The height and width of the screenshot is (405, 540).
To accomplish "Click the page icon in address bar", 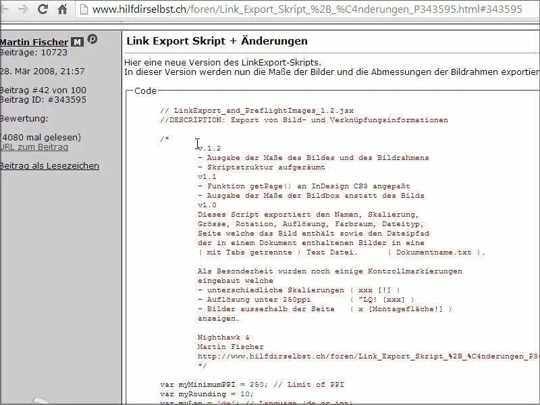I will (84, 9).
